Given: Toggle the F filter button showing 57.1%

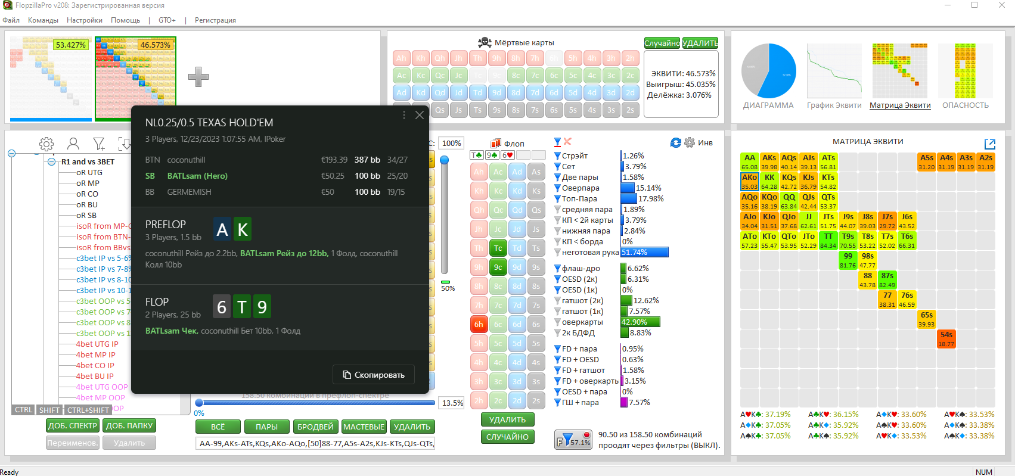Looking at the screenshot, I should tap(573, 440).
